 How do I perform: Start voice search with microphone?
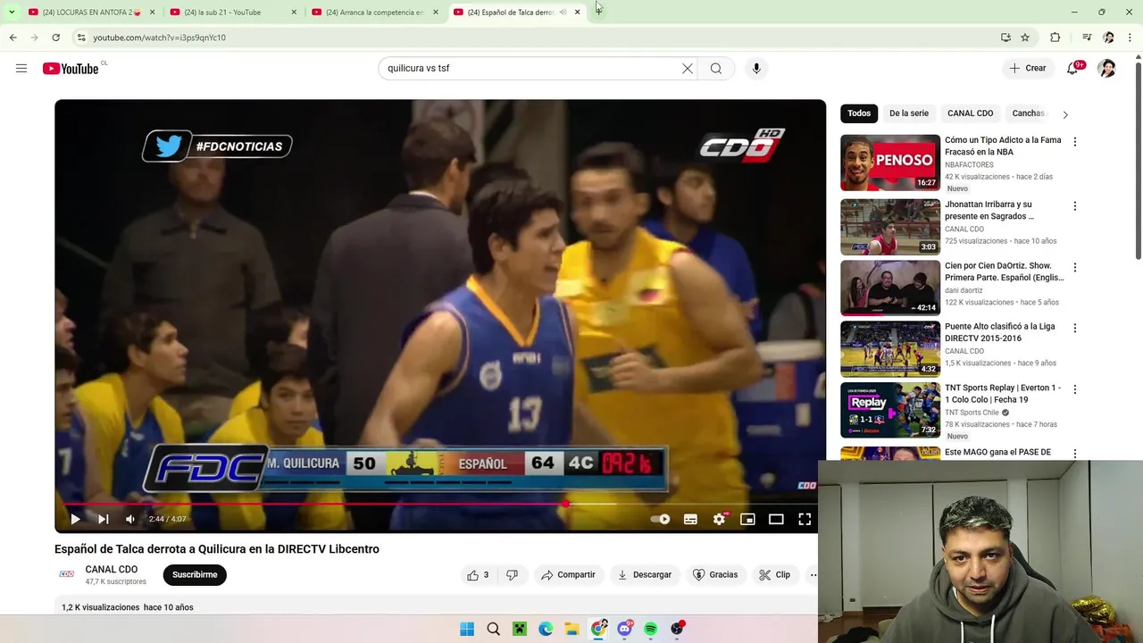click(756, 68)
